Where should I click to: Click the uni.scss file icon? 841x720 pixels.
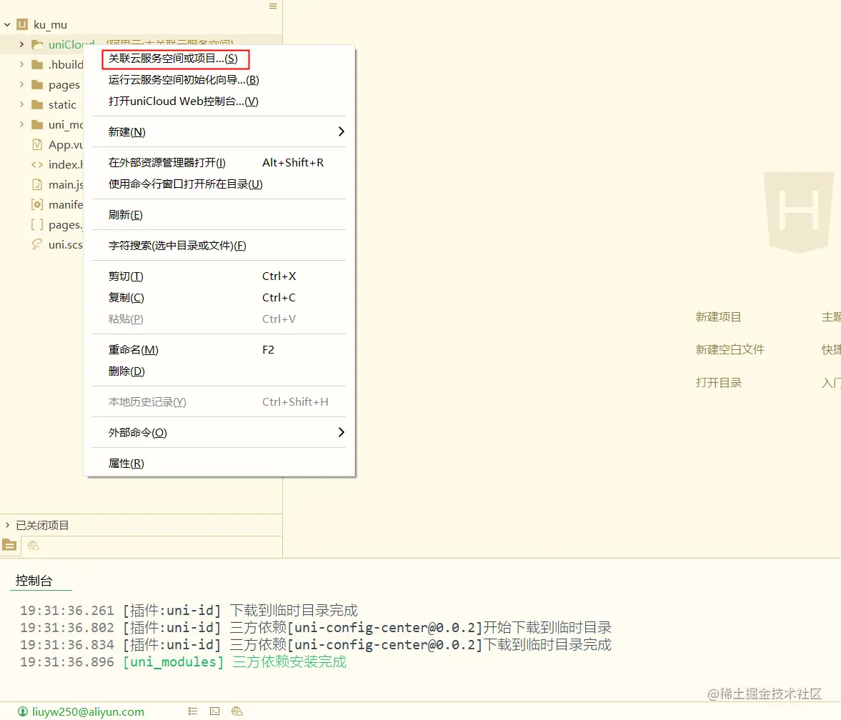tap(37, 244)
